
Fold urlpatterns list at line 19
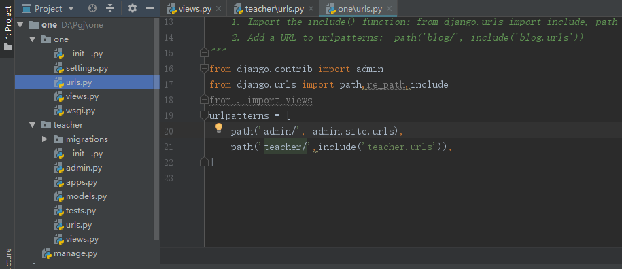(x=205, y=115)
